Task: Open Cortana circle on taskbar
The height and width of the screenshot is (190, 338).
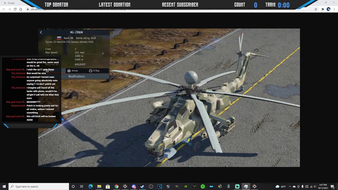Action: (x=73, y=187)
